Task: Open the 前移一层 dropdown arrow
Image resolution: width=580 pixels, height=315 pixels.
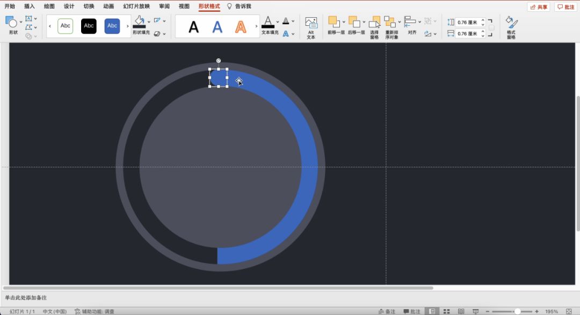Action: pos(344,22)
